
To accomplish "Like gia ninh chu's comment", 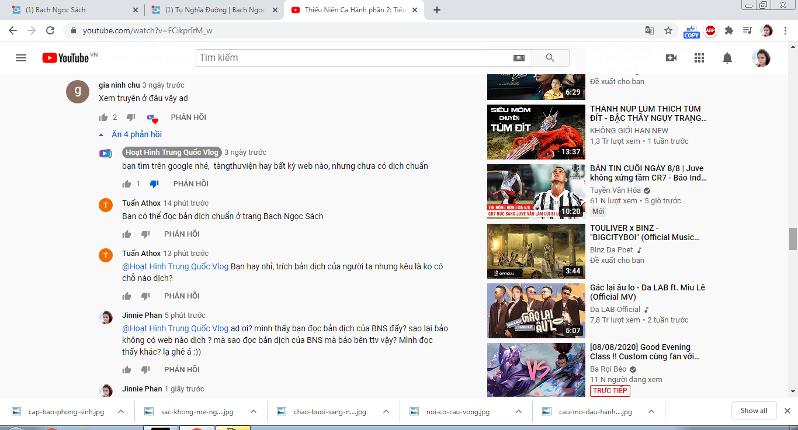I will (x=104, y=117).
